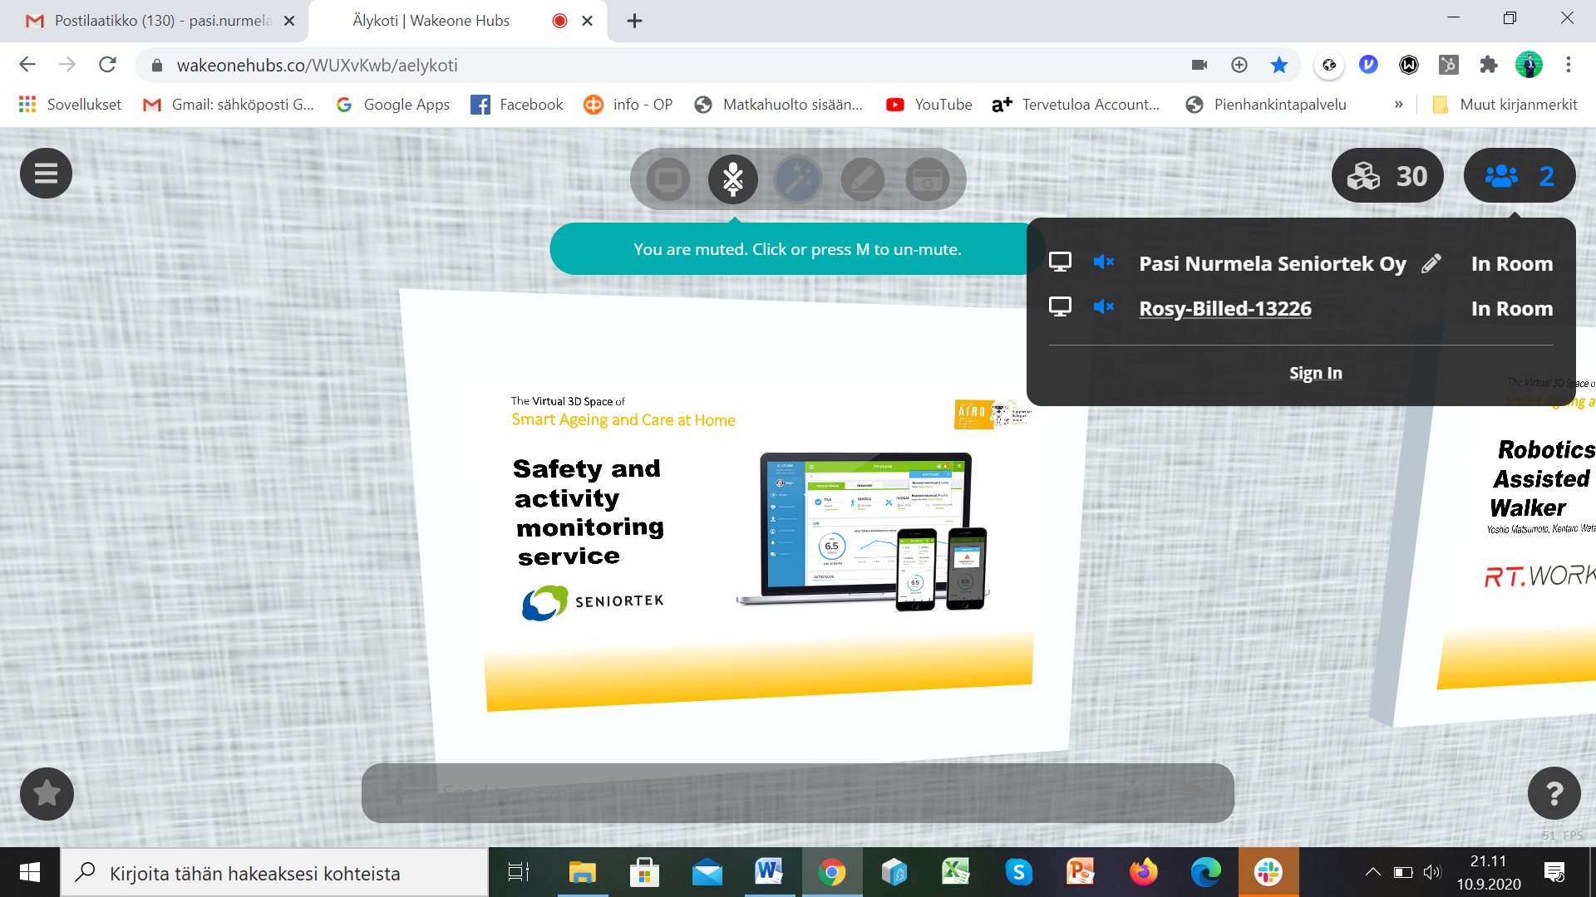Open Task View on the taskbar
The width and height of the screenshot is (1596, 897).
[518, 872]
